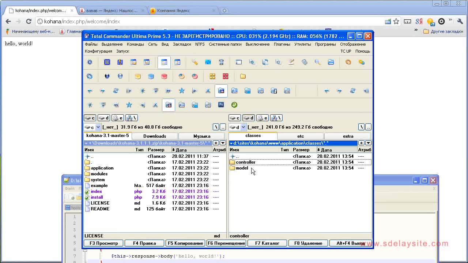Reload the kohana page in Chrome
Image resolution: width=468 pixels, height=263 pixels.
pos(29,22)
